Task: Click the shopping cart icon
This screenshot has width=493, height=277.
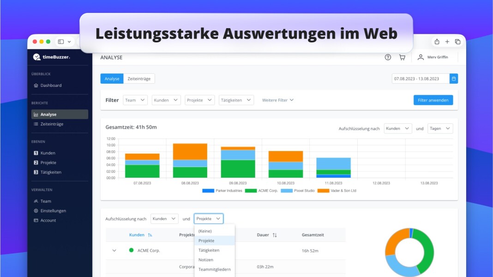Action: (402, 57)
